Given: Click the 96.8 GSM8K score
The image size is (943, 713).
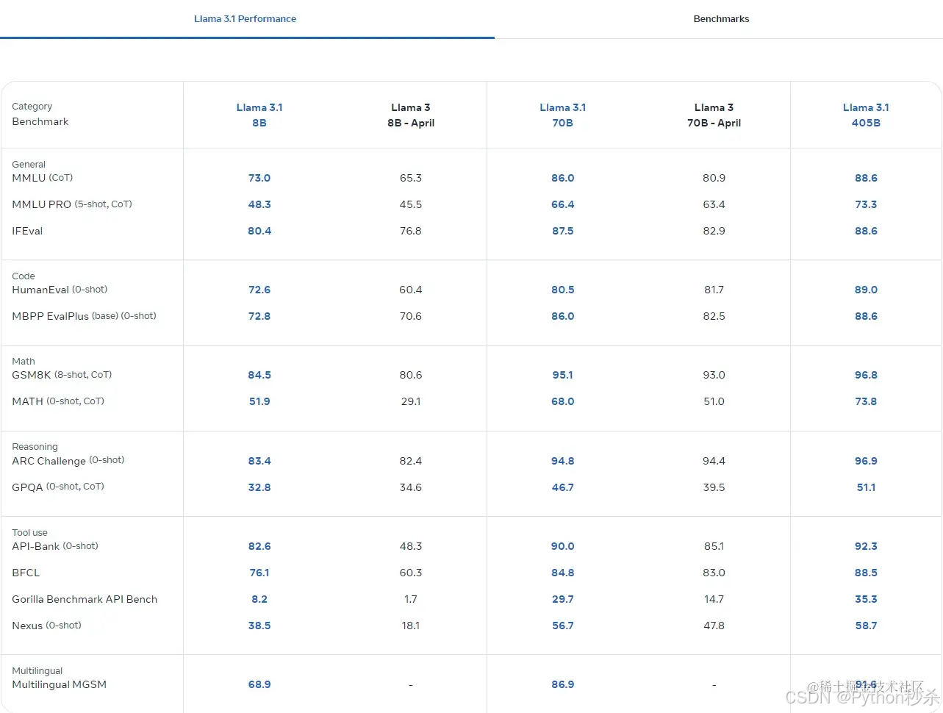Looking at the screenshot, I should 866,375.
